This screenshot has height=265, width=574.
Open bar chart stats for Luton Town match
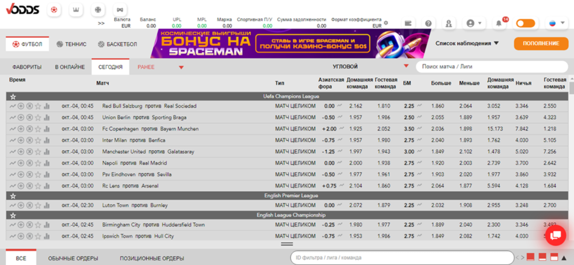(47, 206)
